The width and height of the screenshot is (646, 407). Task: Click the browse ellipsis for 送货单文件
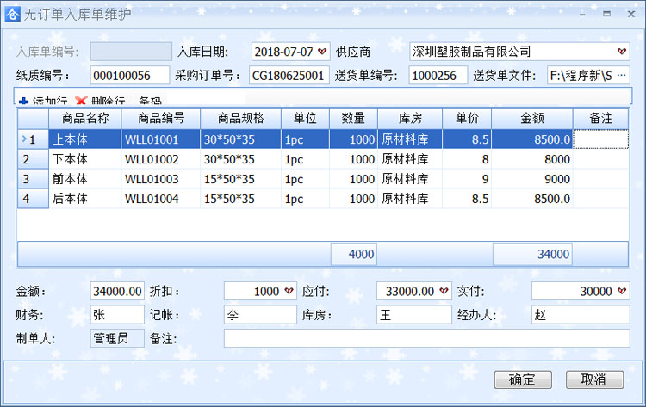coord(622,76)
